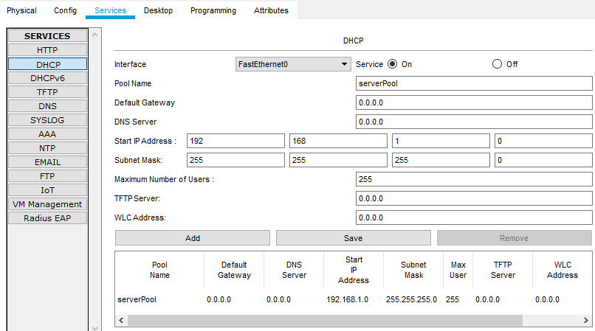This screenshot has height=331, width=595.
Task: Click Start IP second octet field 168
Action: [338, 141]
